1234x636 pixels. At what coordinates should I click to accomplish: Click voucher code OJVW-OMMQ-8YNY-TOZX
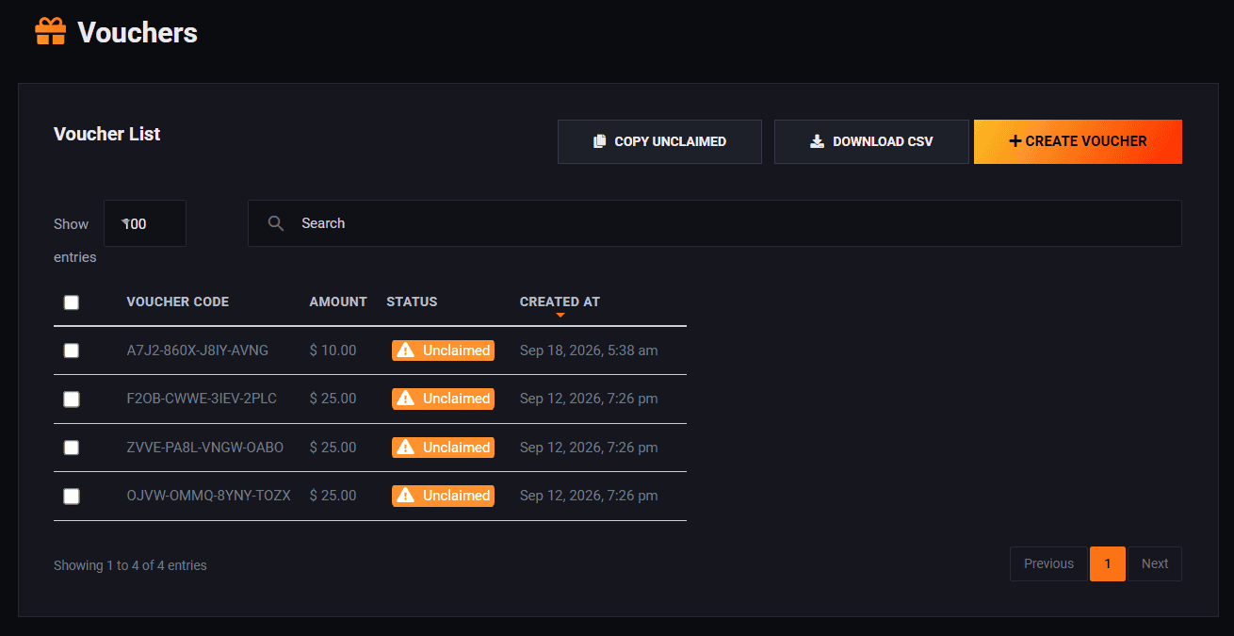point(209,496)
